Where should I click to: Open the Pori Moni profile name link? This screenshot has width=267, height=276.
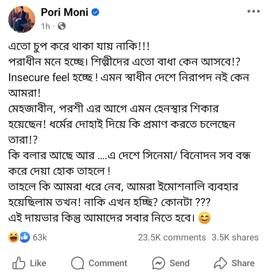coord(64,12)
